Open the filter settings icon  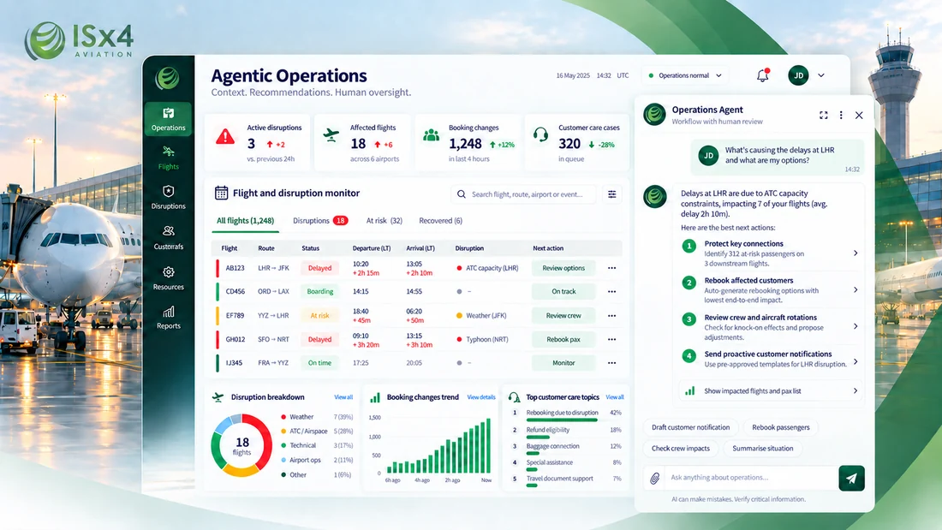611,194
